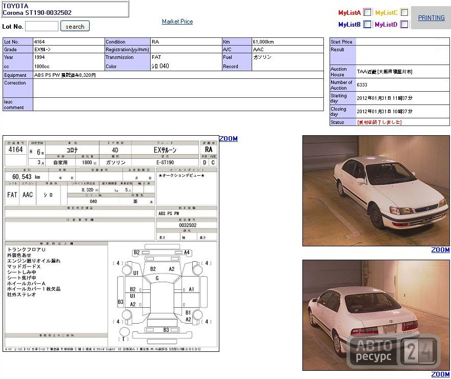The image size is (451, 379).
Task: Click the PRINTING link
Action: coord(431,18)
